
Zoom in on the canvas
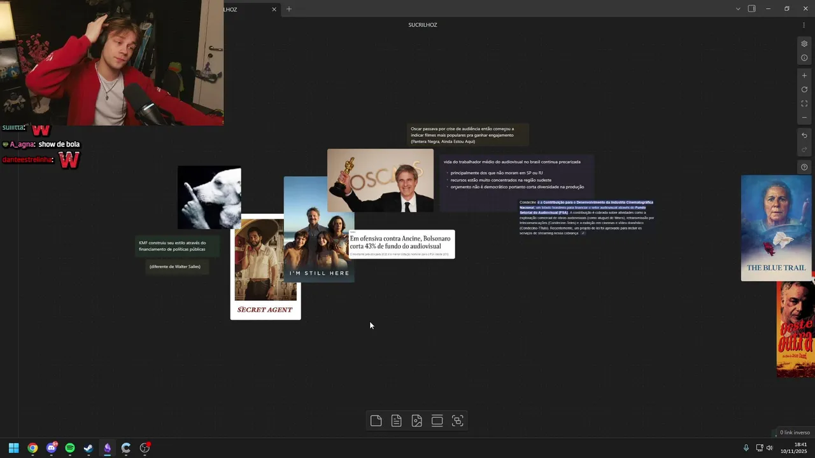804,76
